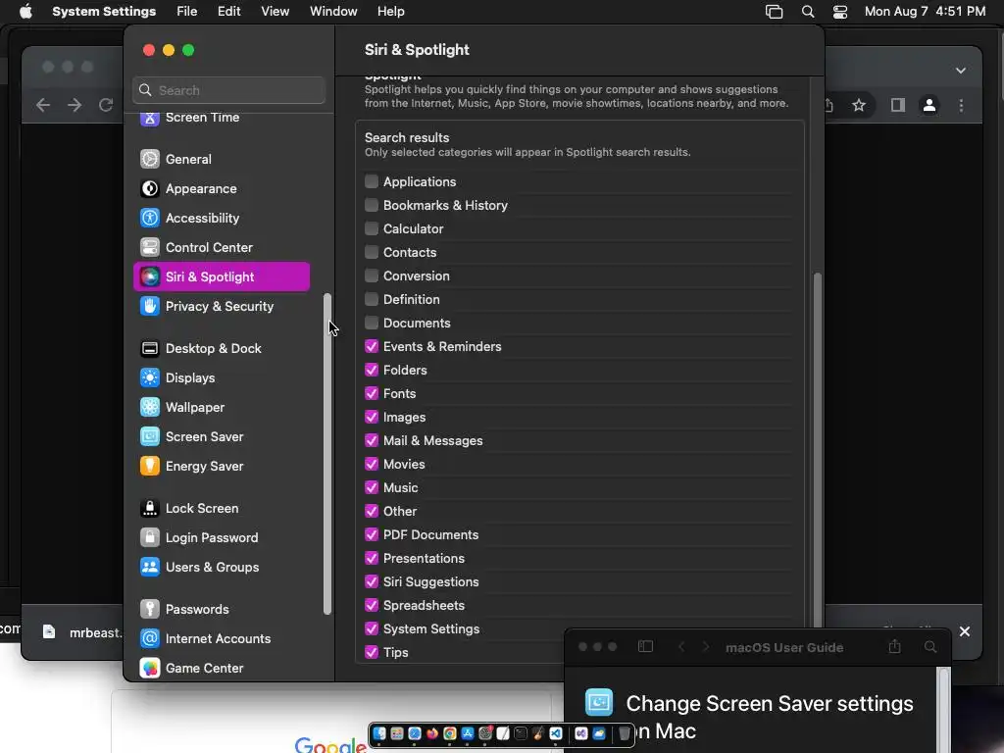1004x753 pixels.
Task: Enable the Applications checkbox
Action: tap(372, 181)
